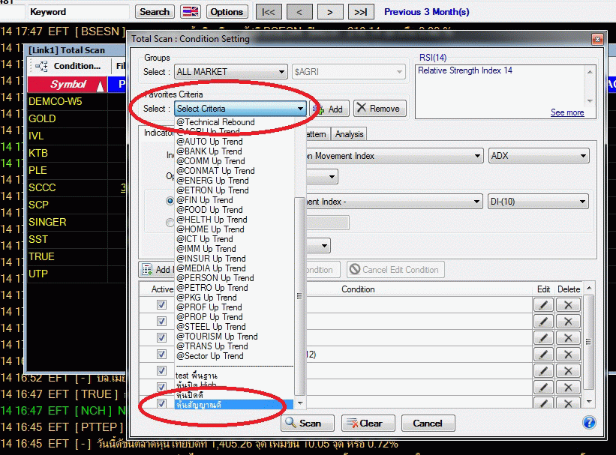Toggle sixth condition Active checkbox
Image resolution: width=616 pixels, height=455 pixels.
[x=161, y=387]
